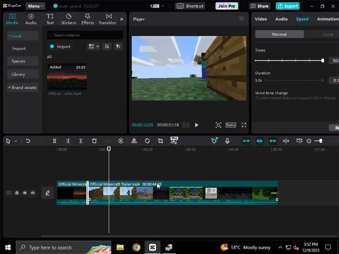The height and width of the screenshot is (254, 339).
Task: Open the sort options icon
Action: (107, 46)
